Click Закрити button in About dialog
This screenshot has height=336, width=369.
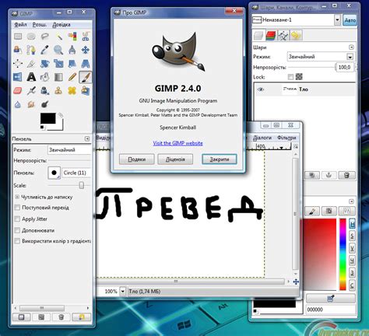[x=220, y=159]
